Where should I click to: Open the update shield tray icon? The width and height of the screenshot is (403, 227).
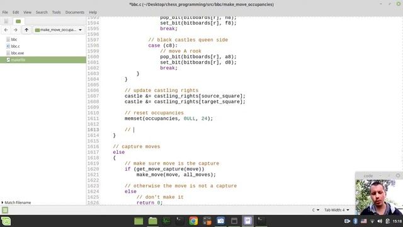click(388, 221)
